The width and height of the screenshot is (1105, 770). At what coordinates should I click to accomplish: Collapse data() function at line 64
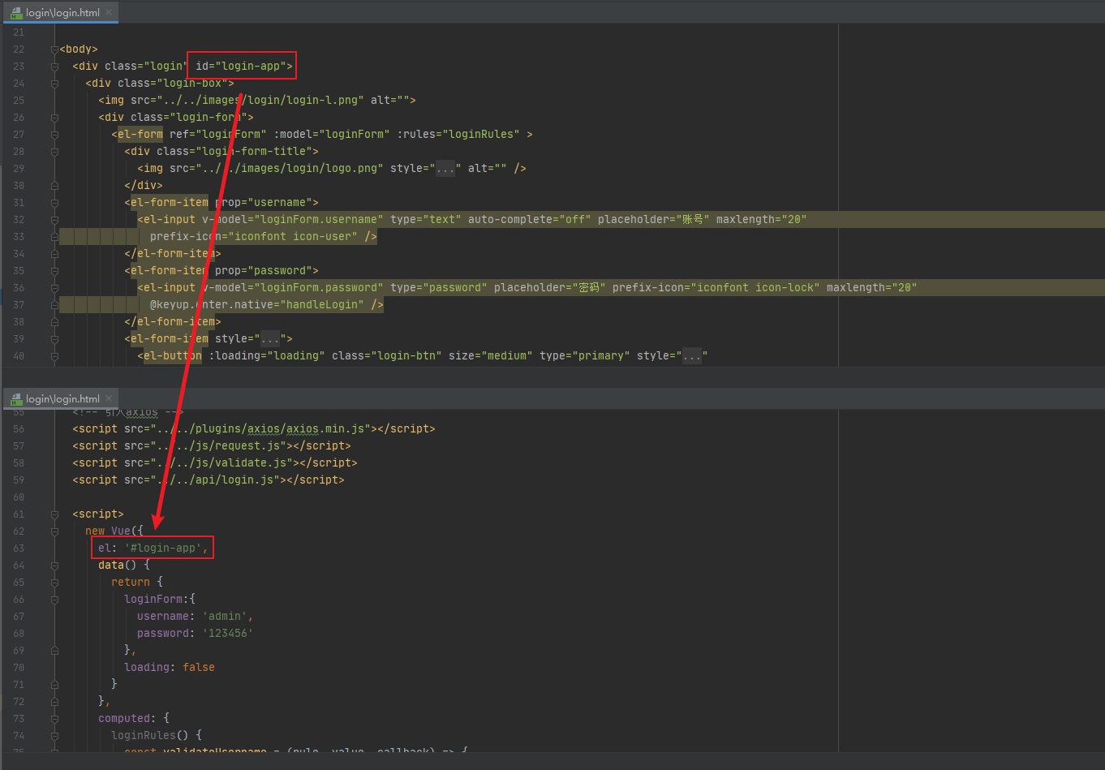point(54,566)
